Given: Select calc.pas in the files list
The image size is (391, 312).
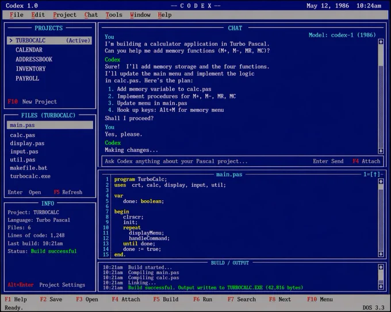Looking at the screenshot, I should coord(22,135).
